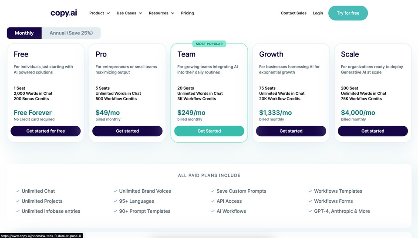This screenshot has width=418, height=238.
Task: Click Get started on Pro plan
Action: [128, 131]
